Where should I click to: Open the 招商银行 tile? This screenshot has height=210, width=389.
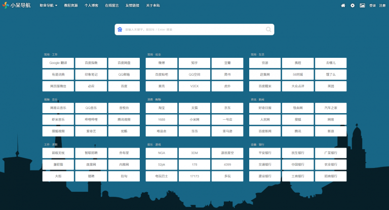pyautogui.click(x=331, y=176)
